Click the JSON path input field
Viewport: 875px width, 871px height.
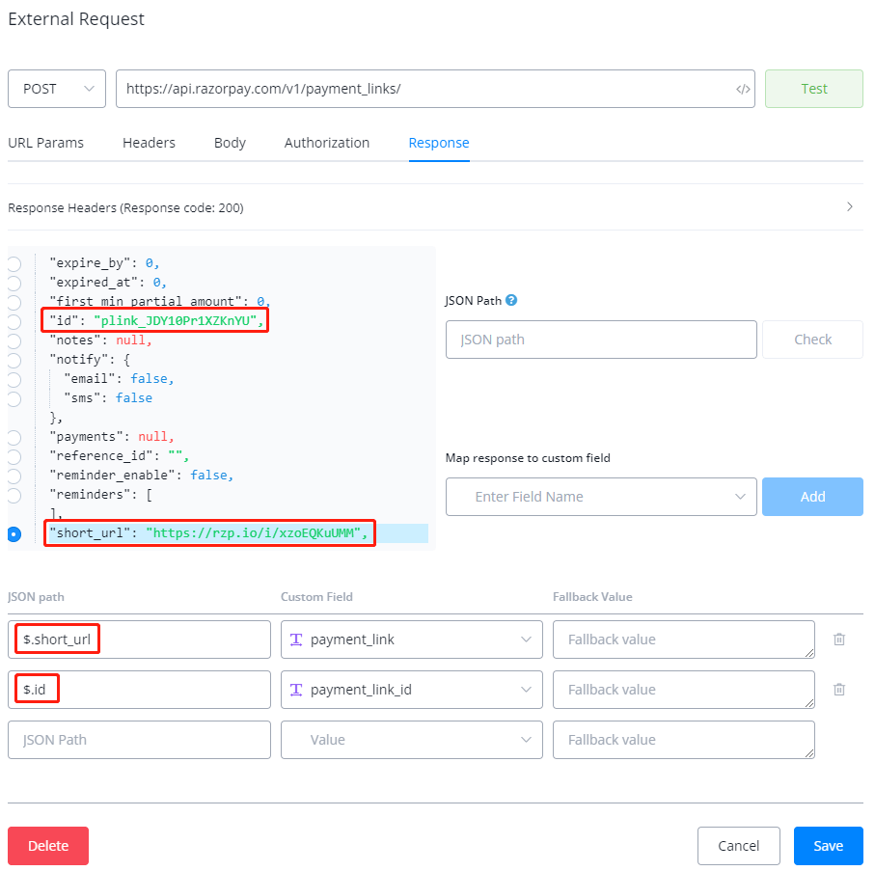tap(601, 340)
